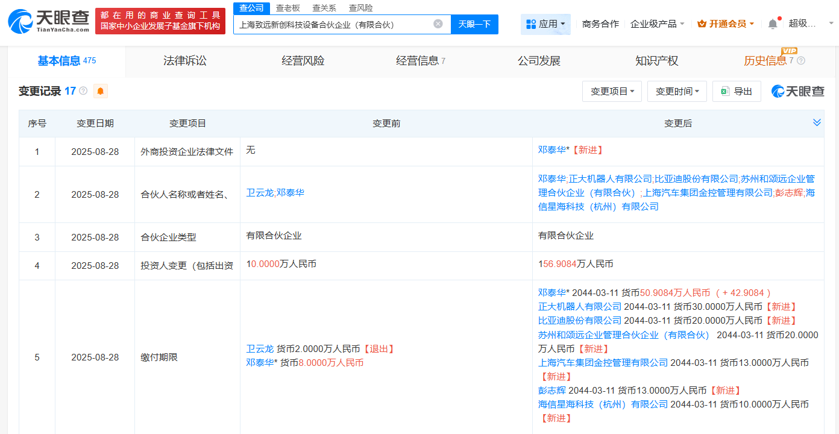
Task: Click the question mark beside 历史信息 7
Action: click(801, 60)
